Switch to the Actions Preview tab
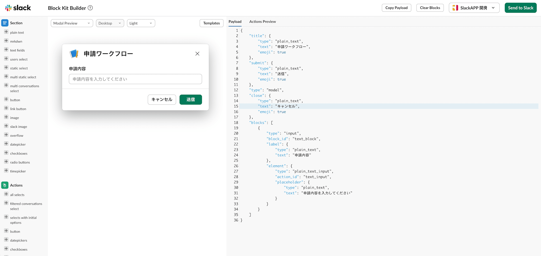This screenshot has height=256, width=541. pos(262,22)
